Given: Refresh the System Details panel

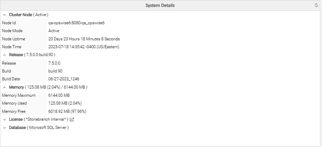Looking at the screenshot, I should [x=316, y=5].
